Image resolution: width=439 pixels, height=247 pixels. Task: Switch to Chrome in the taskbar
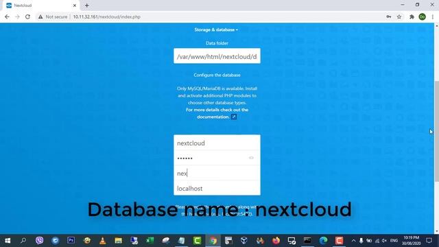(x=213, y=240)
